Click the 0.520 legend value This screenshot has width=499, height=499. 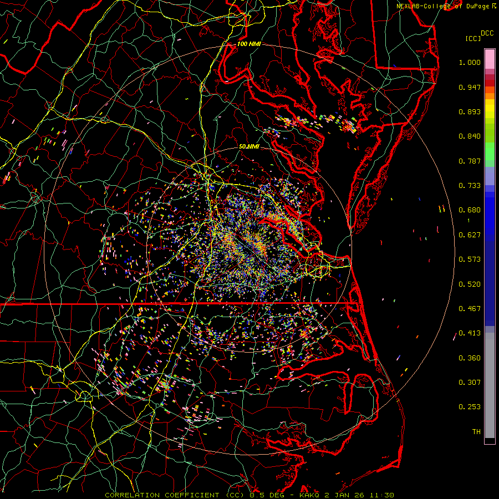(x=470, y=284)
